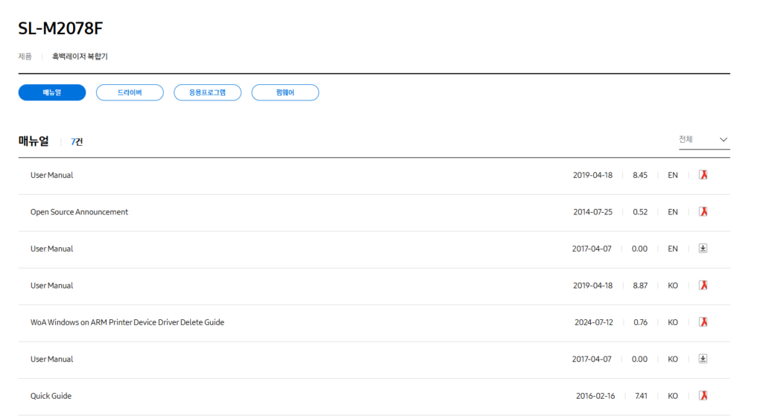The height and width of the screenshot is (416, 763).
Task: Click the 7건 manual count
Action: (77, 142)
